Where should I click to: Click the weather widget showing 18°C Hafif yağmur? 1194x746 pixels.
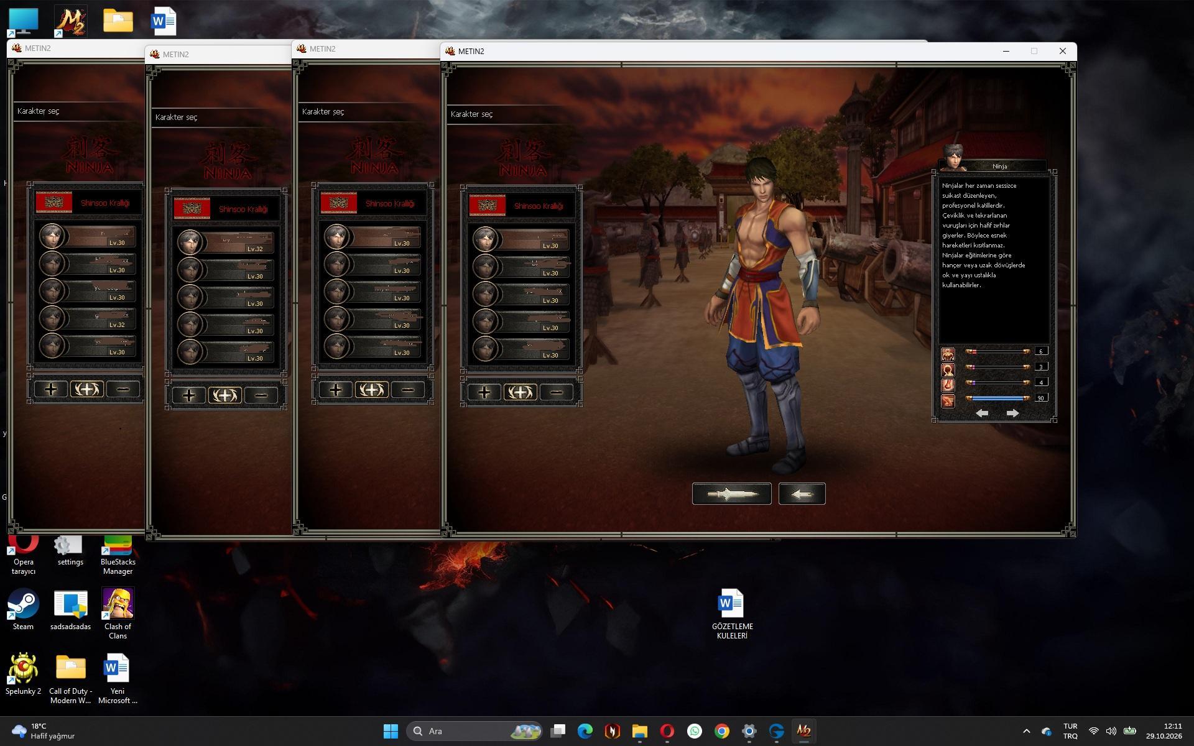tap(44, 731)
